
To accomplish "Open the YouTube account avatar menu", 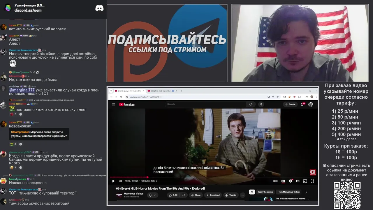I will [311, 104].
